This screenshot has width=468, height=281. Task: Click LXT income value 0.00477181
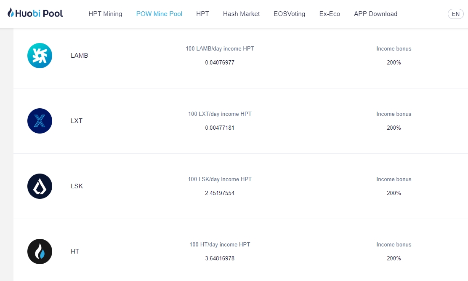coord(220,128)
